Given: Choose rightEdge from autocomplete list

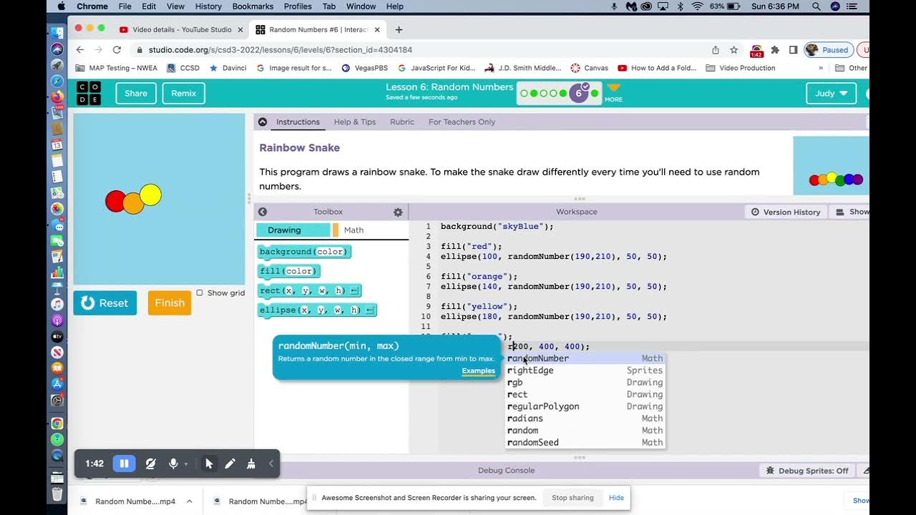Looking at the screenshot, I should (585, 371).
